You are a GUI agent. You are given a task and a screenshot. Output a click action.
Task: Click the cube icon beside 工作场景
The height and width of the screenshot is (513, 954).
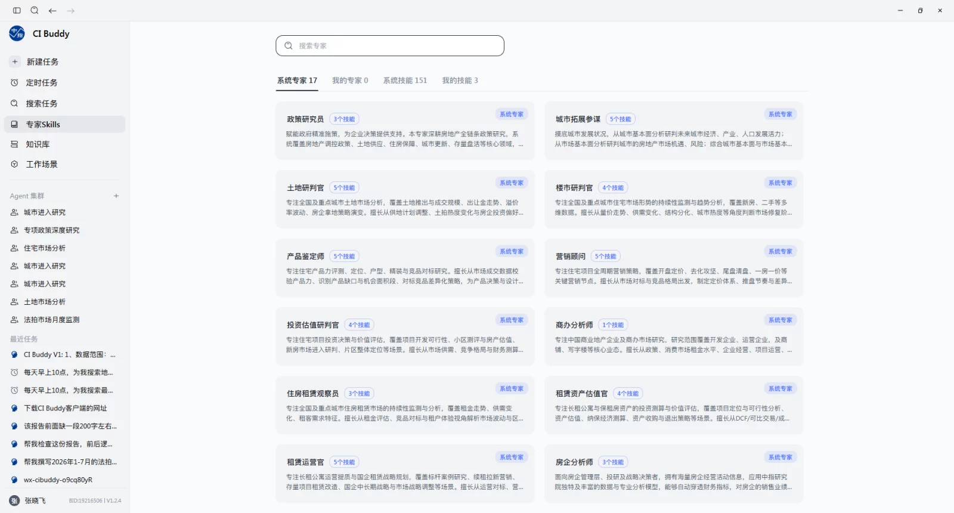14,164
